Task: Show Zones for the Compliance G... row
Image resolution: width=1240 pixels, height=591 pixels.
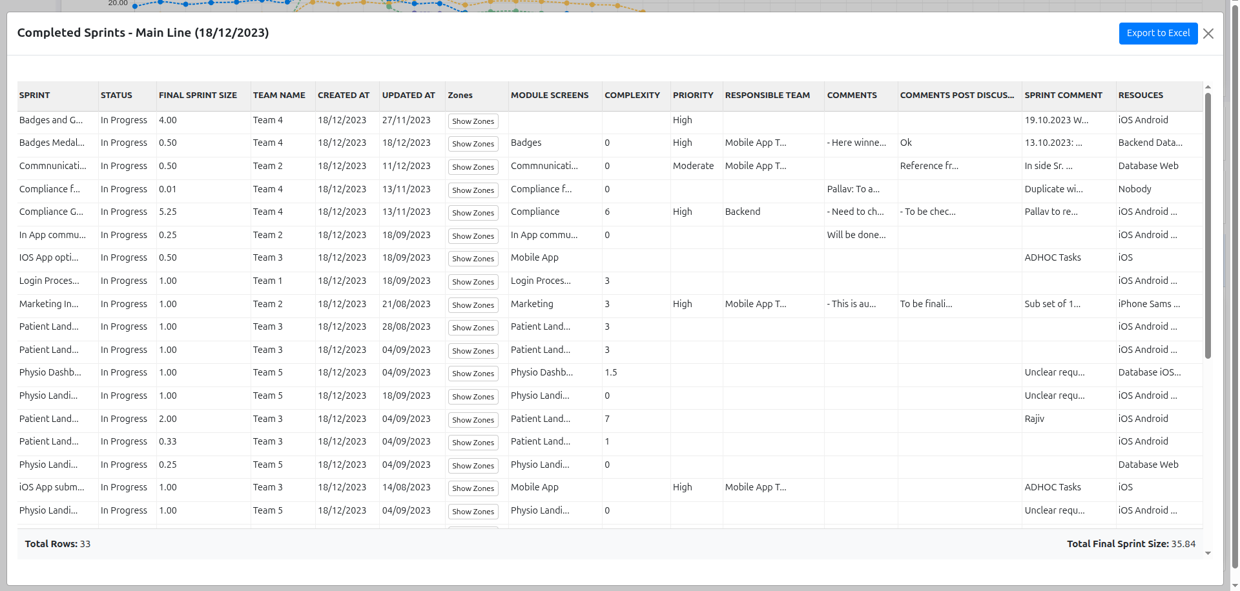Action: (473, 213)
